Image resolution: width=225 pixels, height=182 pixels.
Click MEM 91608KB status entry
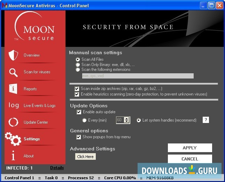pyautogui.click(x=160, y=178)
